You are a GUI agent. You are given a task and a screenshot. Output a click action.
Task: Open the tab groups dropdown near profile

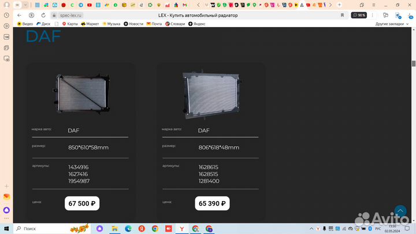click(x=25, y=5)
